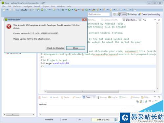
Task: Click the Quick Access search field
Action: (99, 14)
